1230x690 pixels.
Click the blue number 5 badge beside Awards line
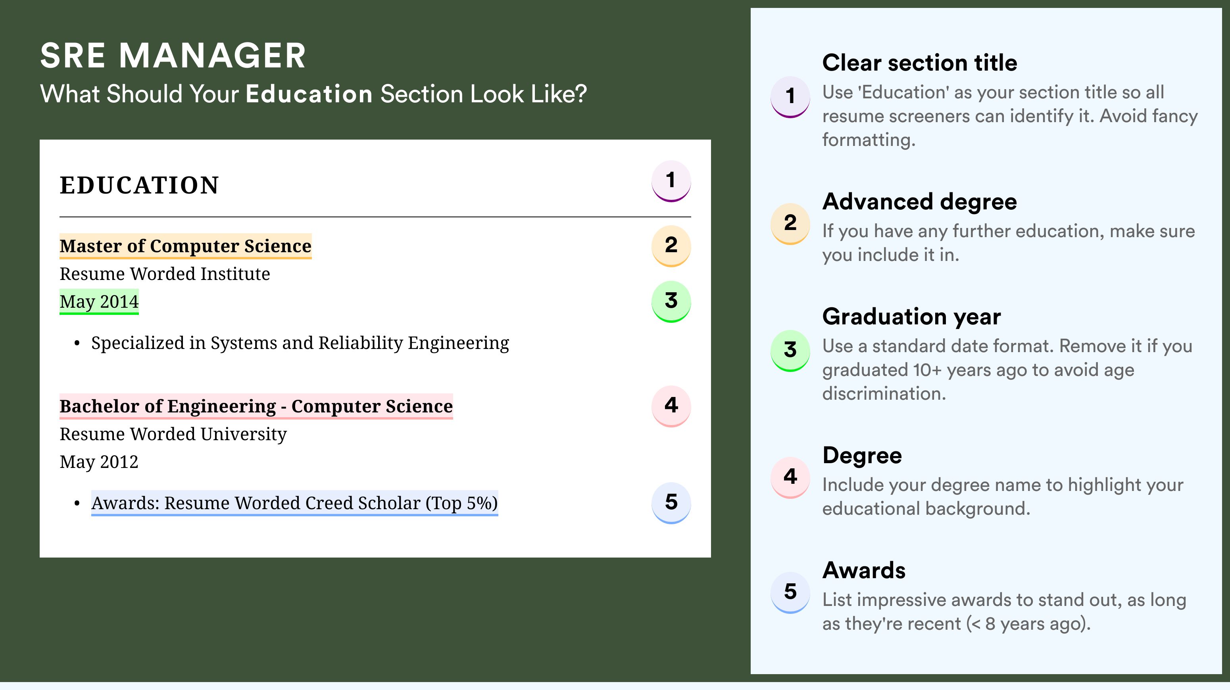pos(671,503)
